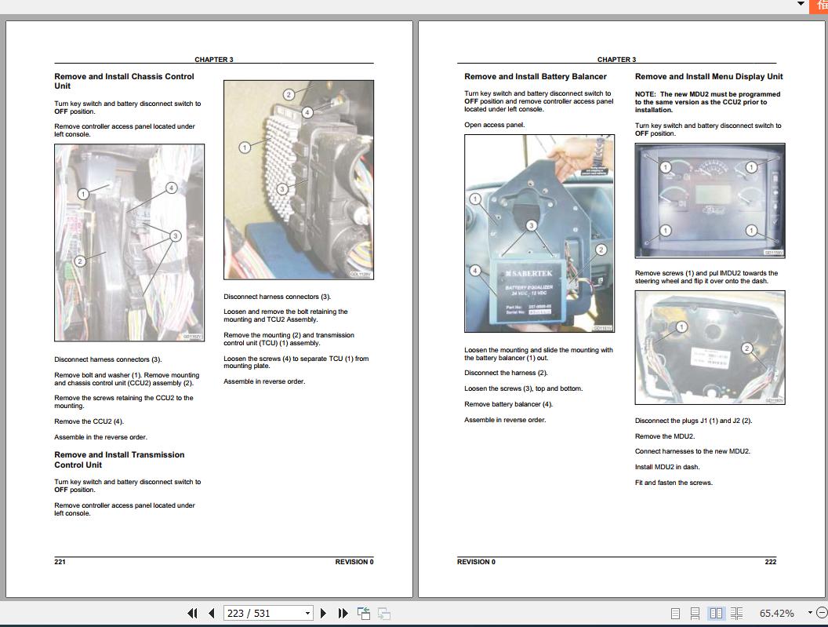Click the Menu Display Unit gauges photo
This screenshot has width=828, height=627.
pyautogui.click(x=710, y=200)
